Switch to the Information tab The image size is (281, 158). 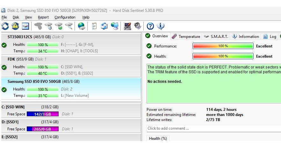245,37
